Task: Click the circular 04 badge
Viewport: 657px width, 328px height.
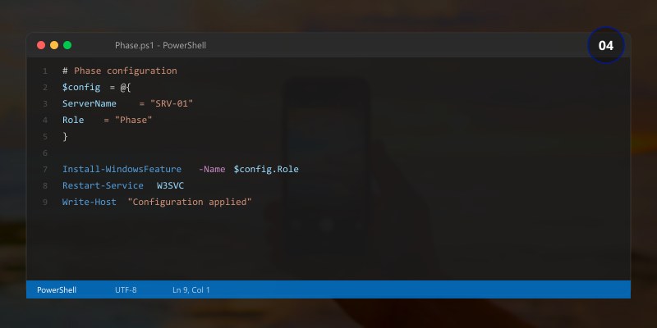Action: click(x=606, y=46)
